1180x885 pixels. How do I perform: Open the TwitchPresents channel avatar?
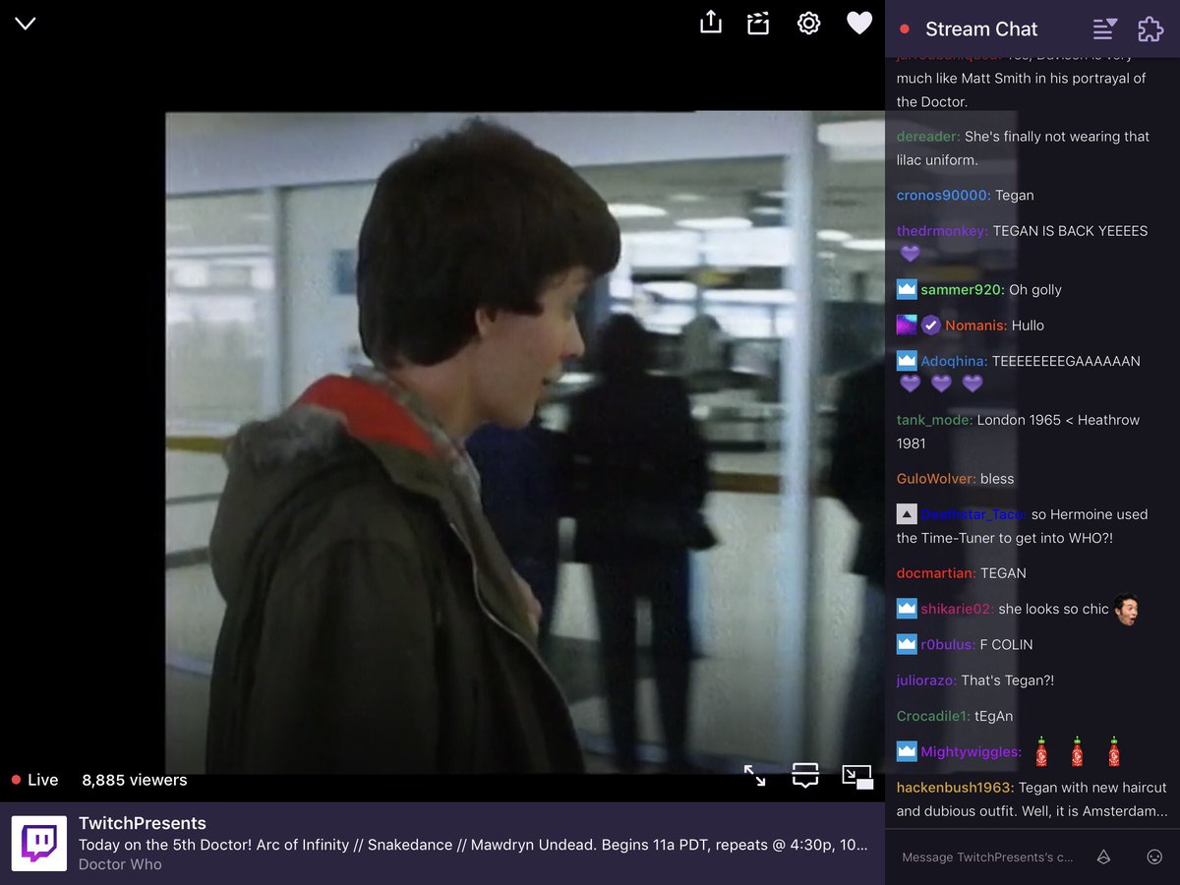(39, 844)
